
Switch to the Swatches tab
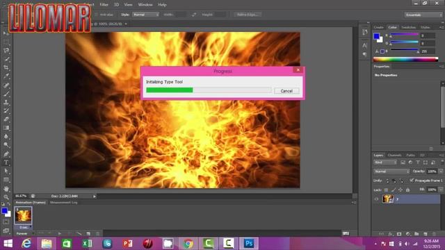tap(408, 27)
